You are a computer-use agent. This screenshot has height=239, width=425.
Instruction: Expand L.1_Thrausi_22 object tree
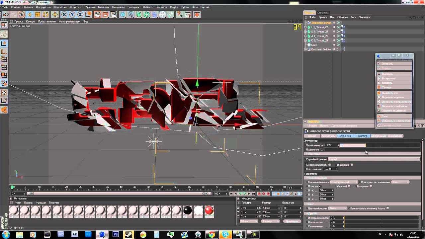coord(305,27)
